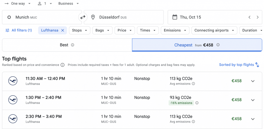Select the 2:30 PM – 3:40 PM flight
Image resolution: width=264 pixels, height=129 pixels.
[132, 119]
